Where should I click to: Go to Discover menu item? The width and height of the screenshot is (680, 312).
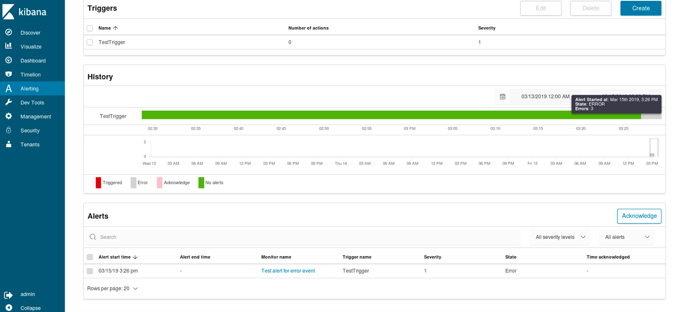(x=30, y=33)
